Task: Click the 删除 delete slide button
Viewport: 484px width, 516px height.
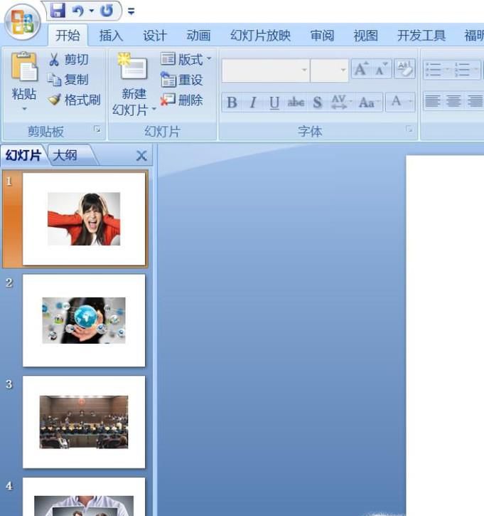Action: pyautogui.click(x=182, y=100)
